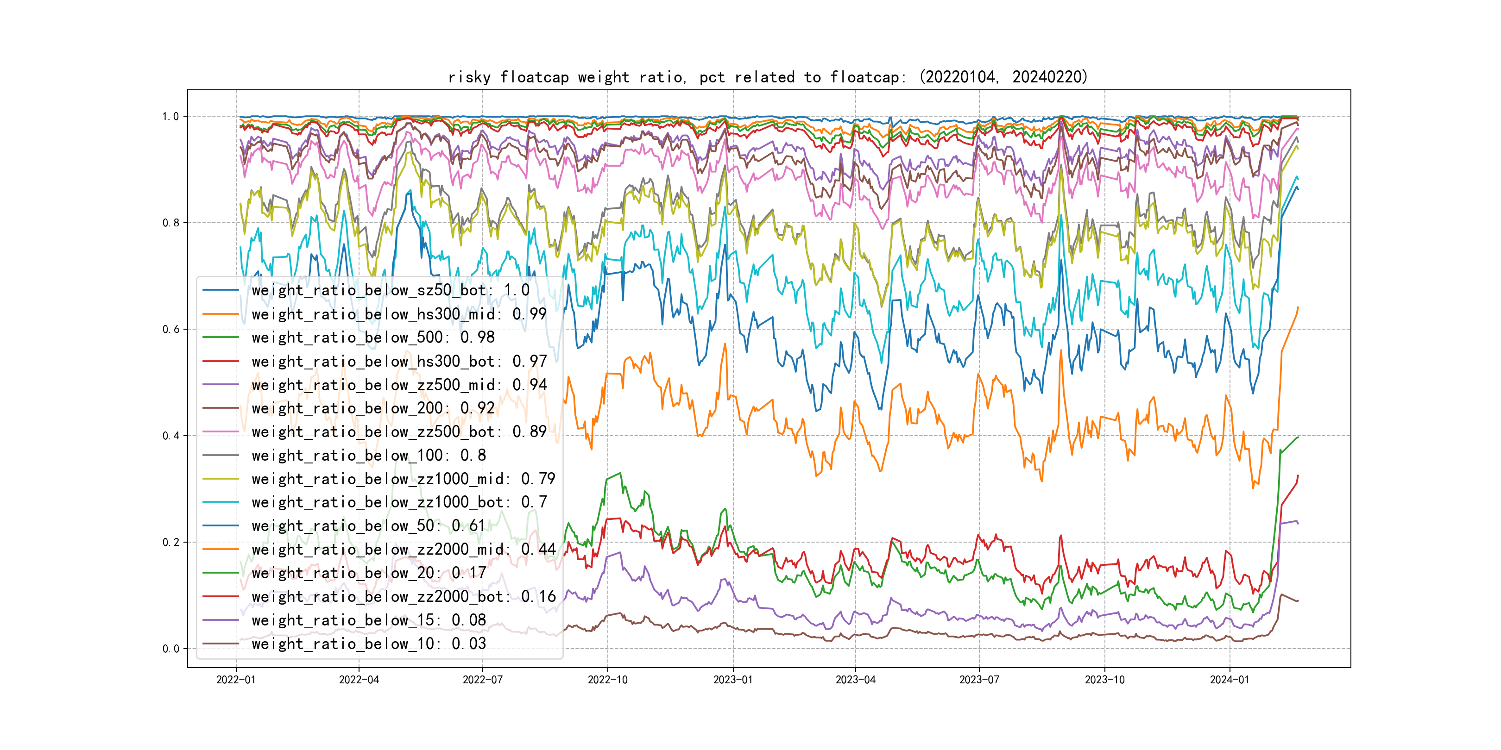Click the weight_ratio_below_10 legend label

tap(368, 644)
